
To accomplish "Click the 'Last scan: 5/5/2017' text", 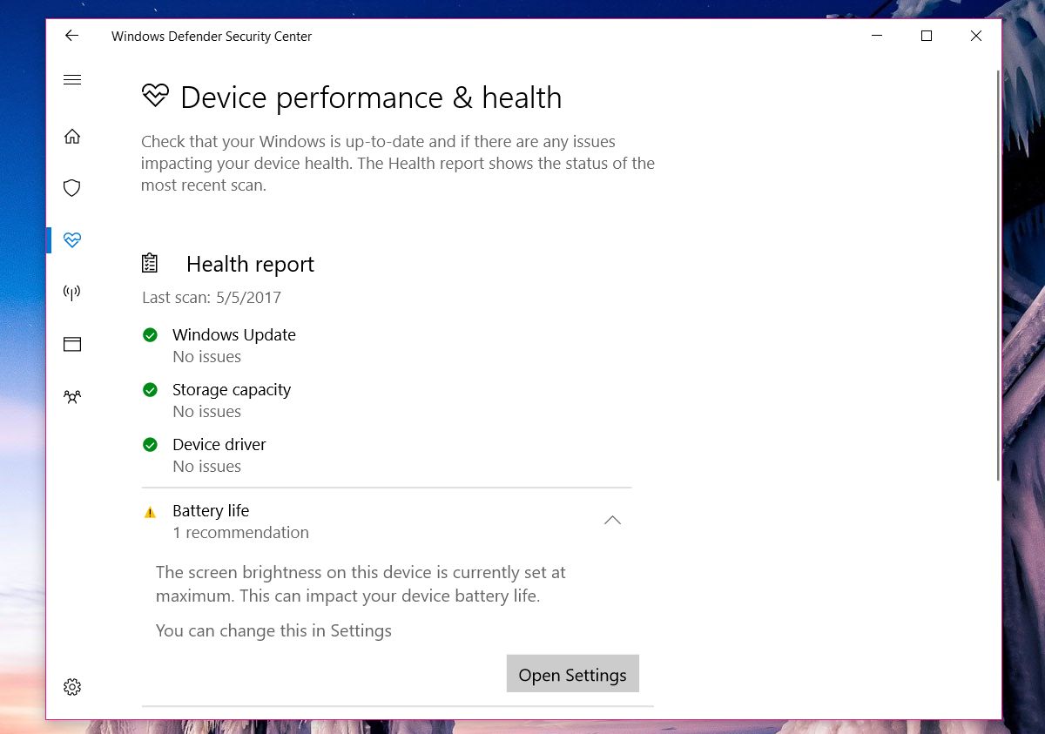I will 212,297.
